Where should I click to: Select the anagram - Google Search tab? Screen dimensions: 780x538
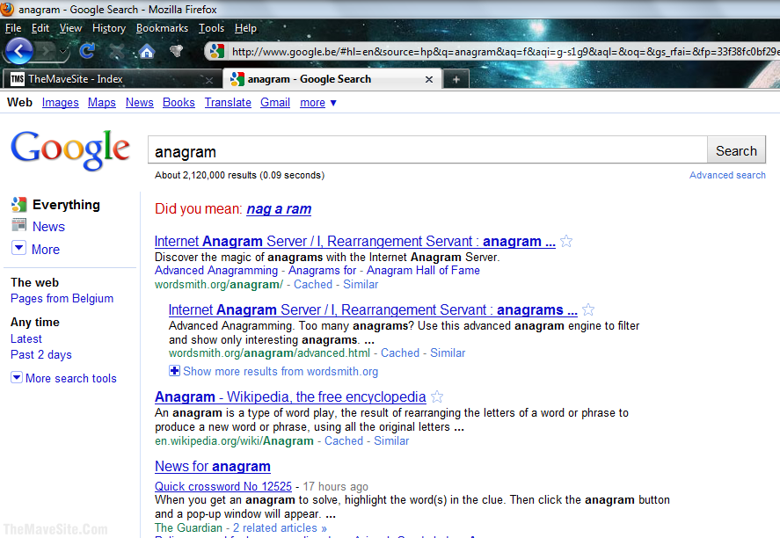(332, 79)
